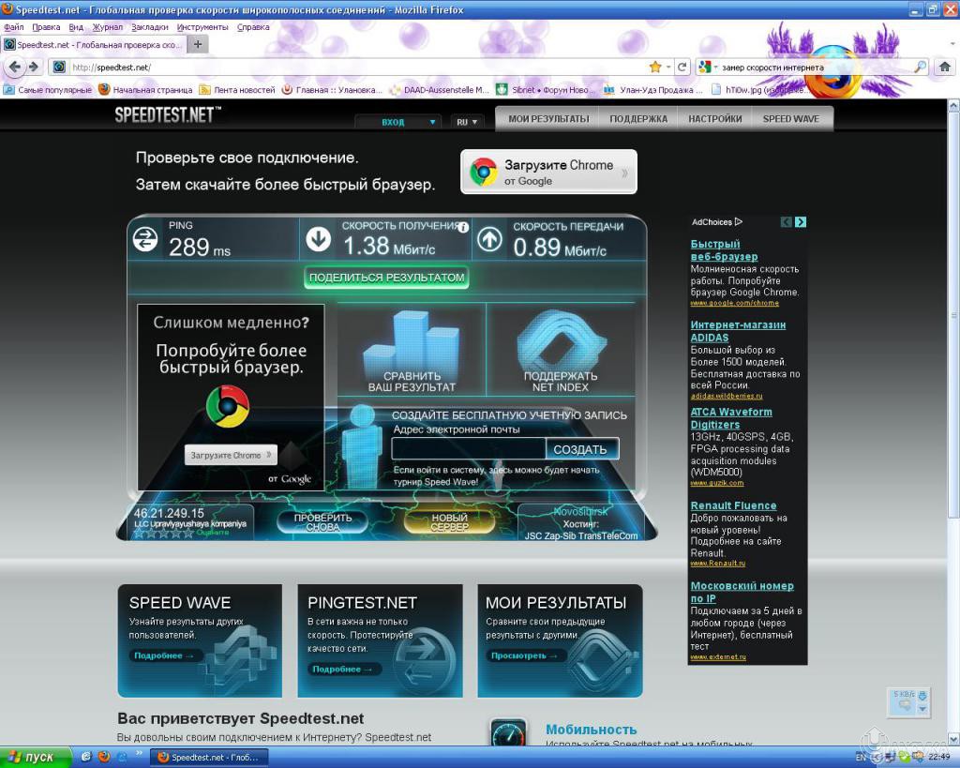
Task: Click the Chrome logo in the download banner
Action: pos(483,171)
